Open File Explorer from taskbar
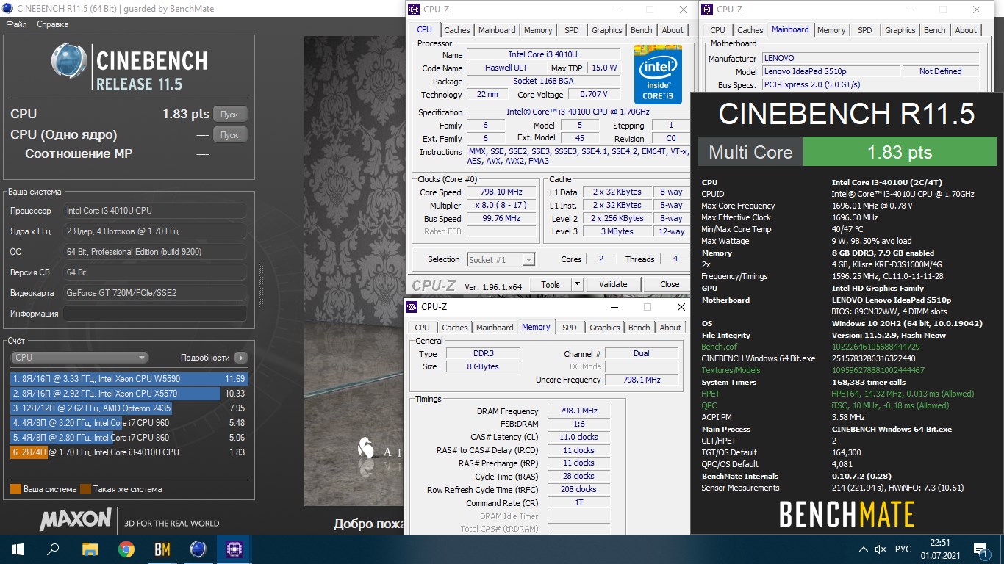 (90, 549)
